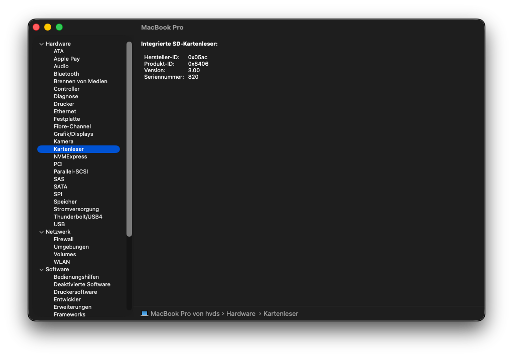Open the SPI entry
The image size is (513, 358).
(x=58, y=194)
